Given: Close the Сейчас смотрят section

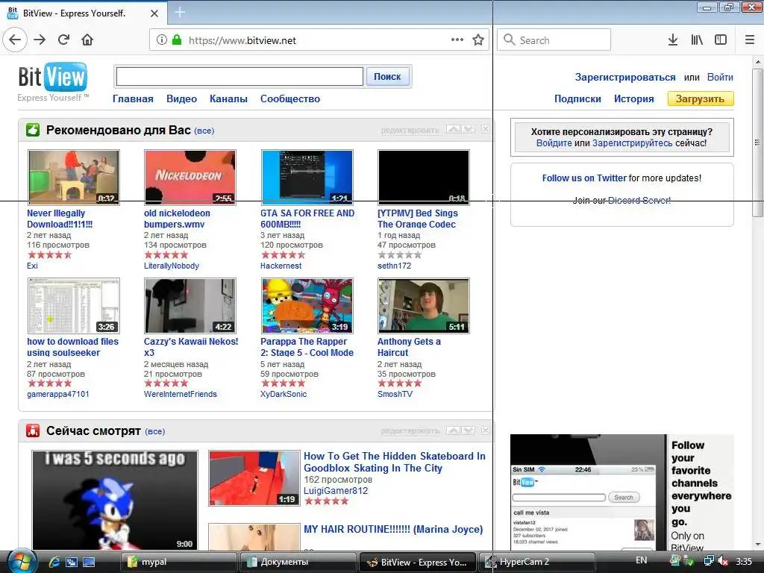Looking at the screenshot, I should click(485, 430).
